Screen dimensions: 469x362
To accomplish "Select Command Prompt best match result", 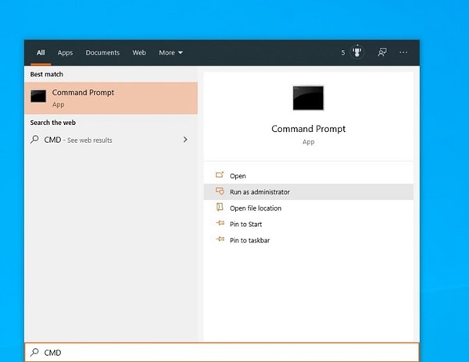I will pyautogui.click(x=111, y=98).
